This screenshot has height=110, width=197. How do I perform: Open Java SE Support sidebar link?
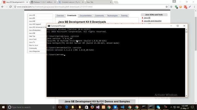click(35, 24)
